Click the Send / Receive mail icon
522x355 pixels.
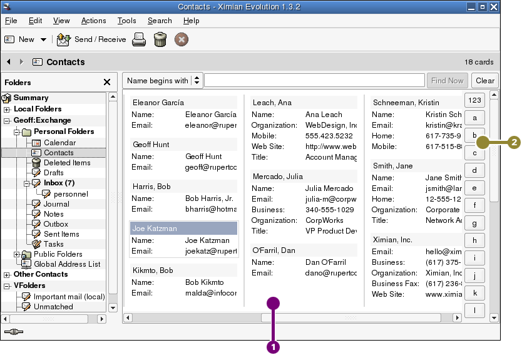[x=64, y=39]
